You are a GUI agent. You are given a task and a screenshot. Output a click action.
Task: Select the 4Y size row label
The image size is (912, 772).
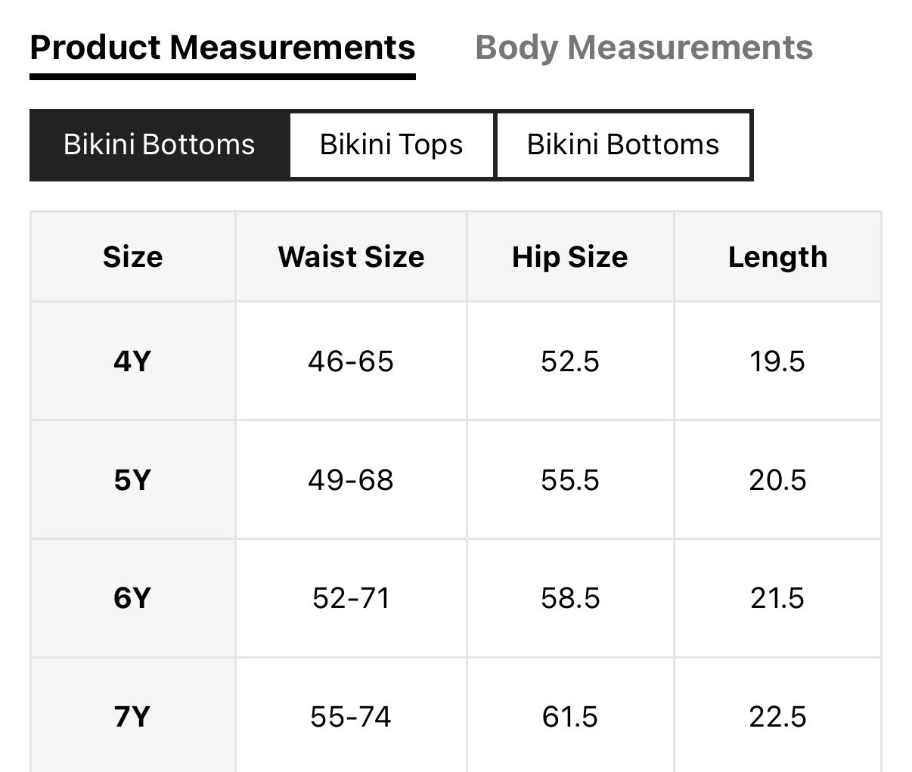[x=132, y=361]
